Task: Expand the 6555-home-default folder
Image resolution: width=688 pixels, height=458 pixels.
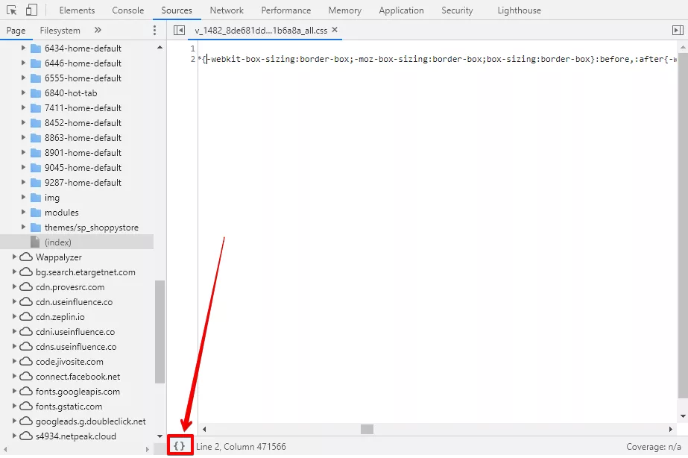Action: 23,78
